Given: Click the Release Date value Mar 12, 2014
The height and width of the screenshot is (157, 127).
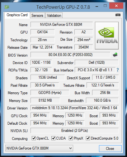Looking at the screenshot, I should (42, 47).
